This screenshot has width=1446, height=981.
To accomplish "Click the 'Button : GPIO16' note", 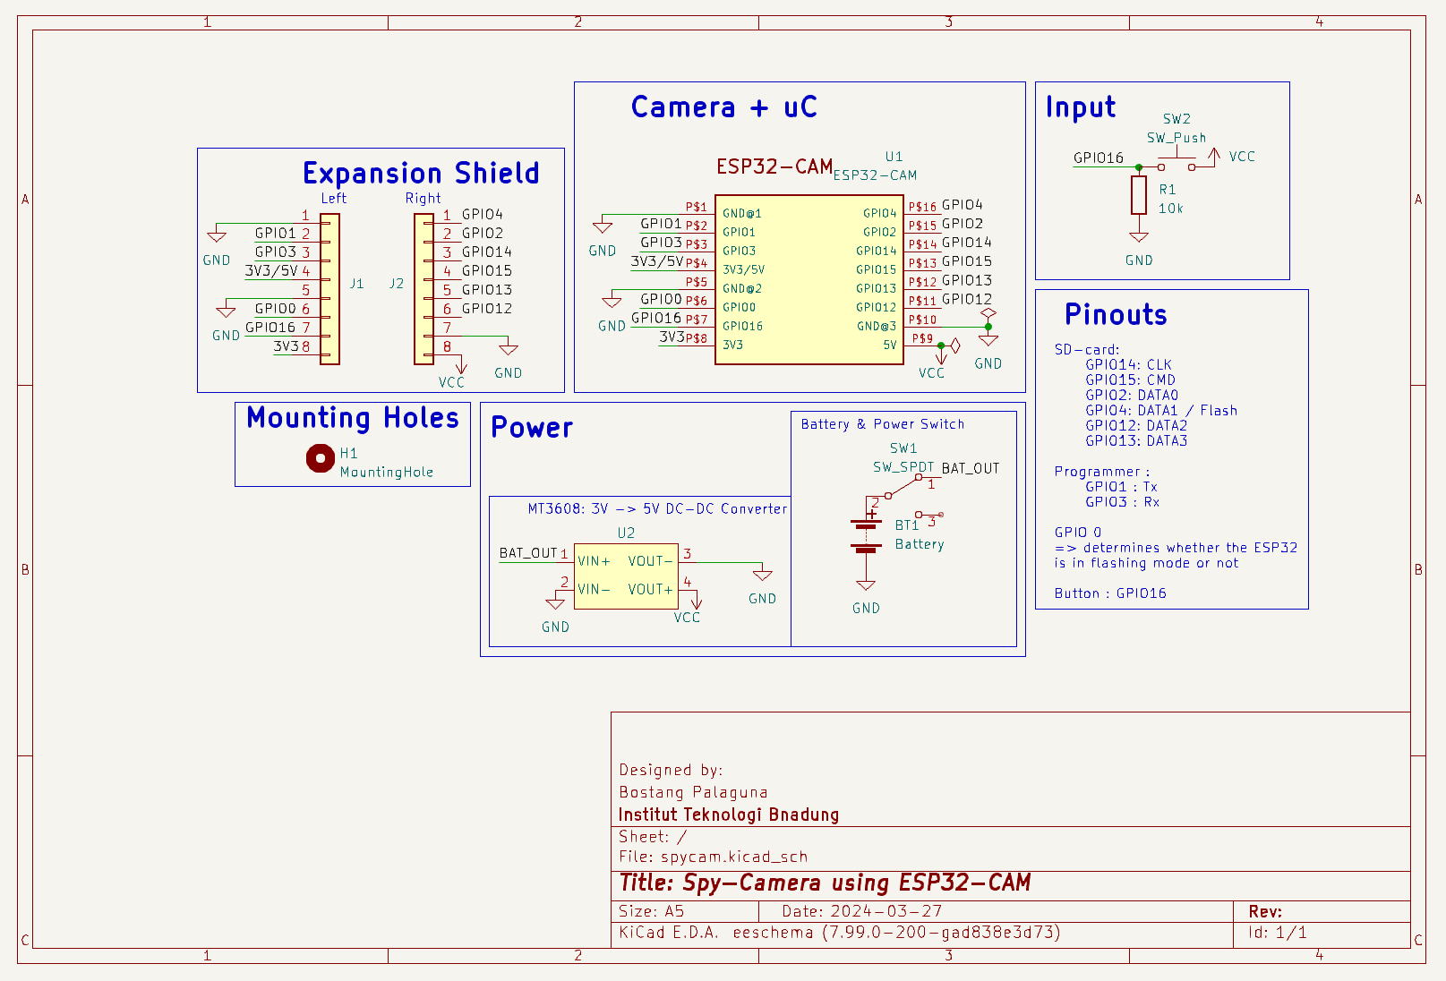I will click(1110, 593).
